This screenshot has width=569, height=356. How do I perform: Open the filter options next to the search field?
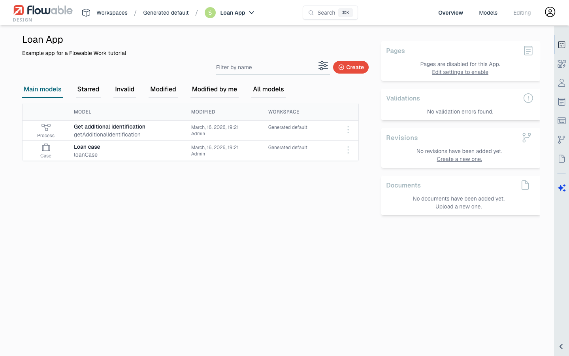pyautogui.click(x=323, y=66)
